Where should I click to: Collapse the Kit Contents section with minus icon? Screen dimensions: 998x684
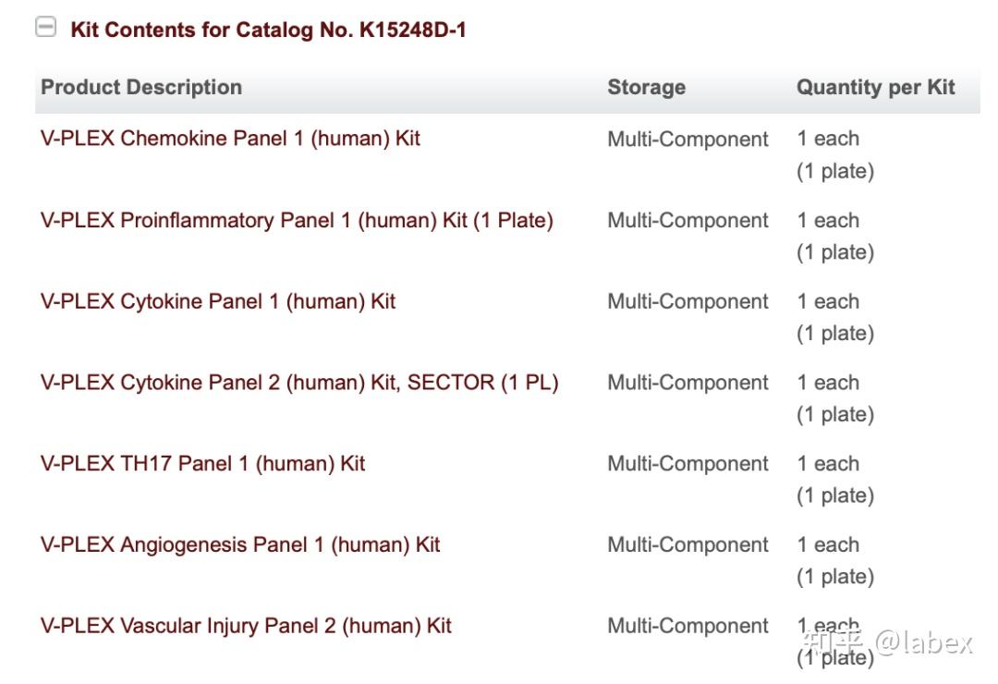(45, 28)
